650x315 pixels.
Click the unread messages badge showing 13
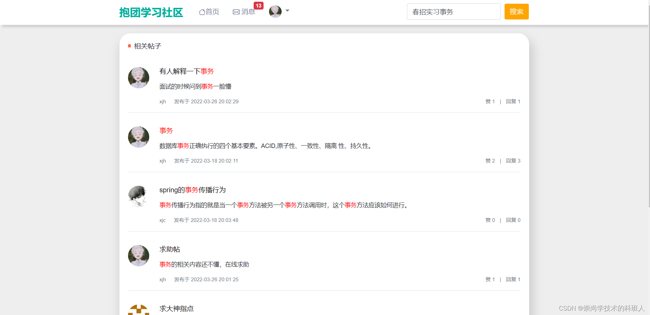coord(258,5)
